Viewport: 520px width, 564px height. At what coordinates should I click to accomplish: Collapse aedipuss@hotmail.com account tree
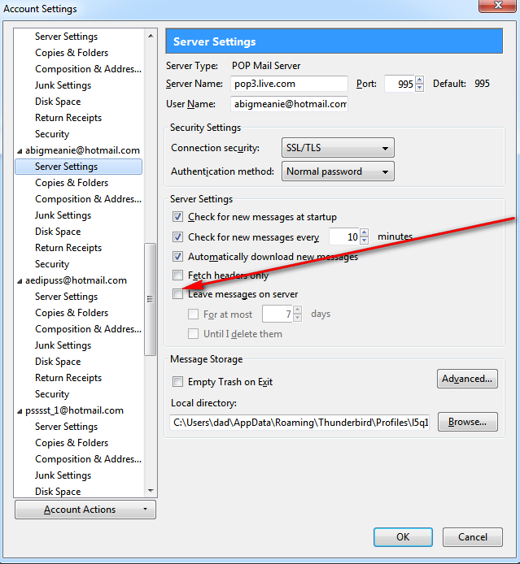[x=20, y=281]
